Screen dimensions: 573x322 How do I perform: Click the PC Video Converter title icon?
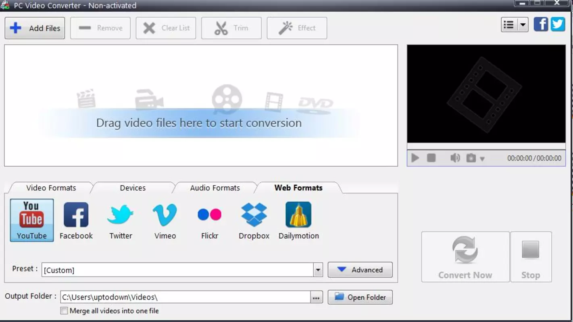(5, 5)
